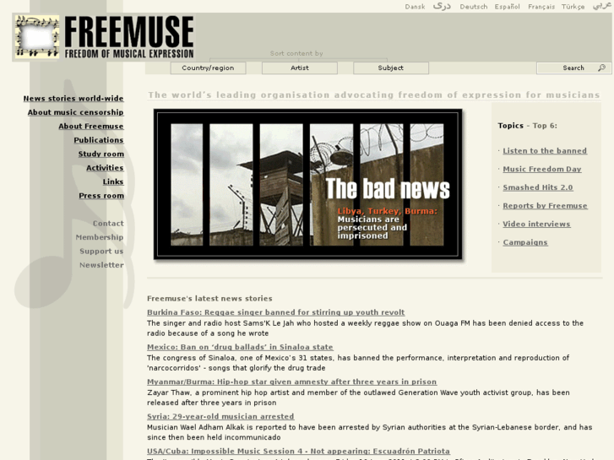Open Smashed Hits 2.0 topic
The image size is (614, 460).
coord(538,187)
